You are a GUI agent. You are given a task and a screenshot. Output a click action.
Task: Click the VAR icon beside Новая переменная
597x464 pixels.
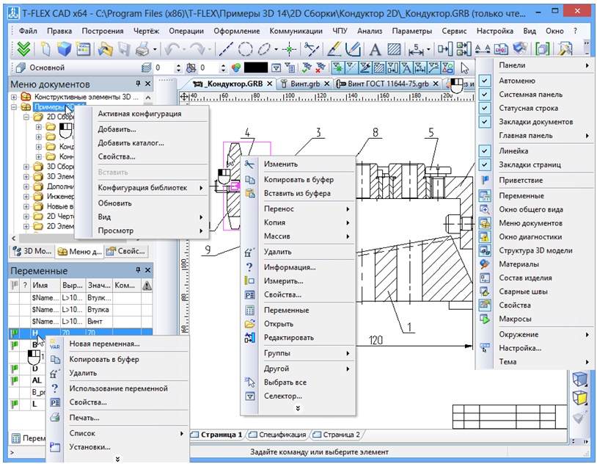(55, 344)
